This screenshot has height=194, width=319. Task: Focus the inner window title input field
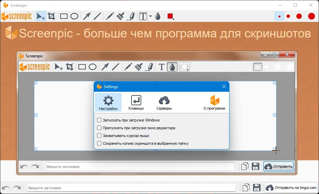click(x=140, y=167)
